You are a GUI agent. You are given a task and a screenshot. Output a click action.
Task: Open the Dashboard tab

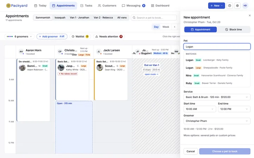[160, 6]
